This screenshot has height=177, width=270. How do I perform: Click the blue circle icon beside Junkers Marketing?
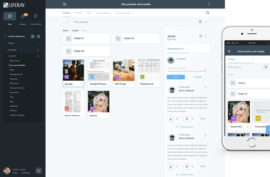tap(38, 36)
